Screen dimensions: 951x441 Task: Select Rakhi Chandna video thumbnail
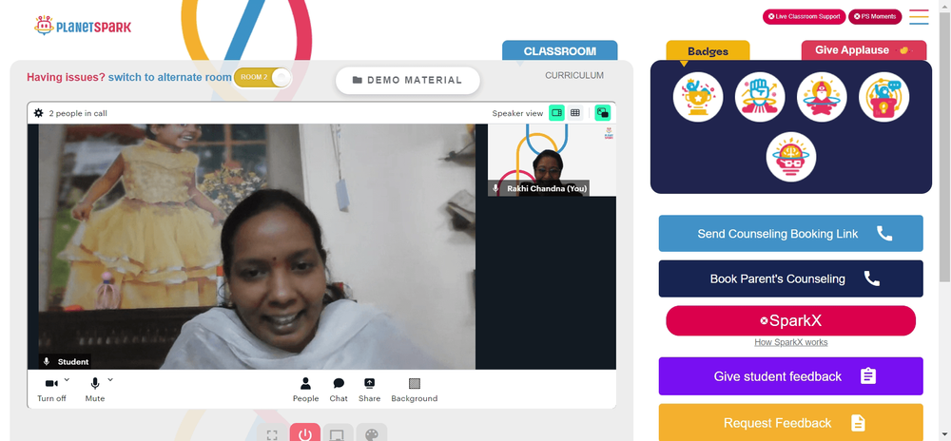552,160
